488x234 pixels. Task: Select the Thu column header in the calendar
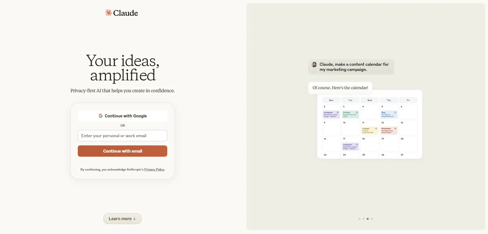point(389,100)
